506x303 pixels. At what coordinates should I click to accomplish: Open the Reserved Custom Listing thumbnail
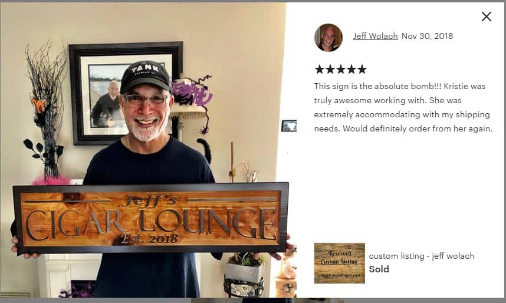tap(340, 263)
